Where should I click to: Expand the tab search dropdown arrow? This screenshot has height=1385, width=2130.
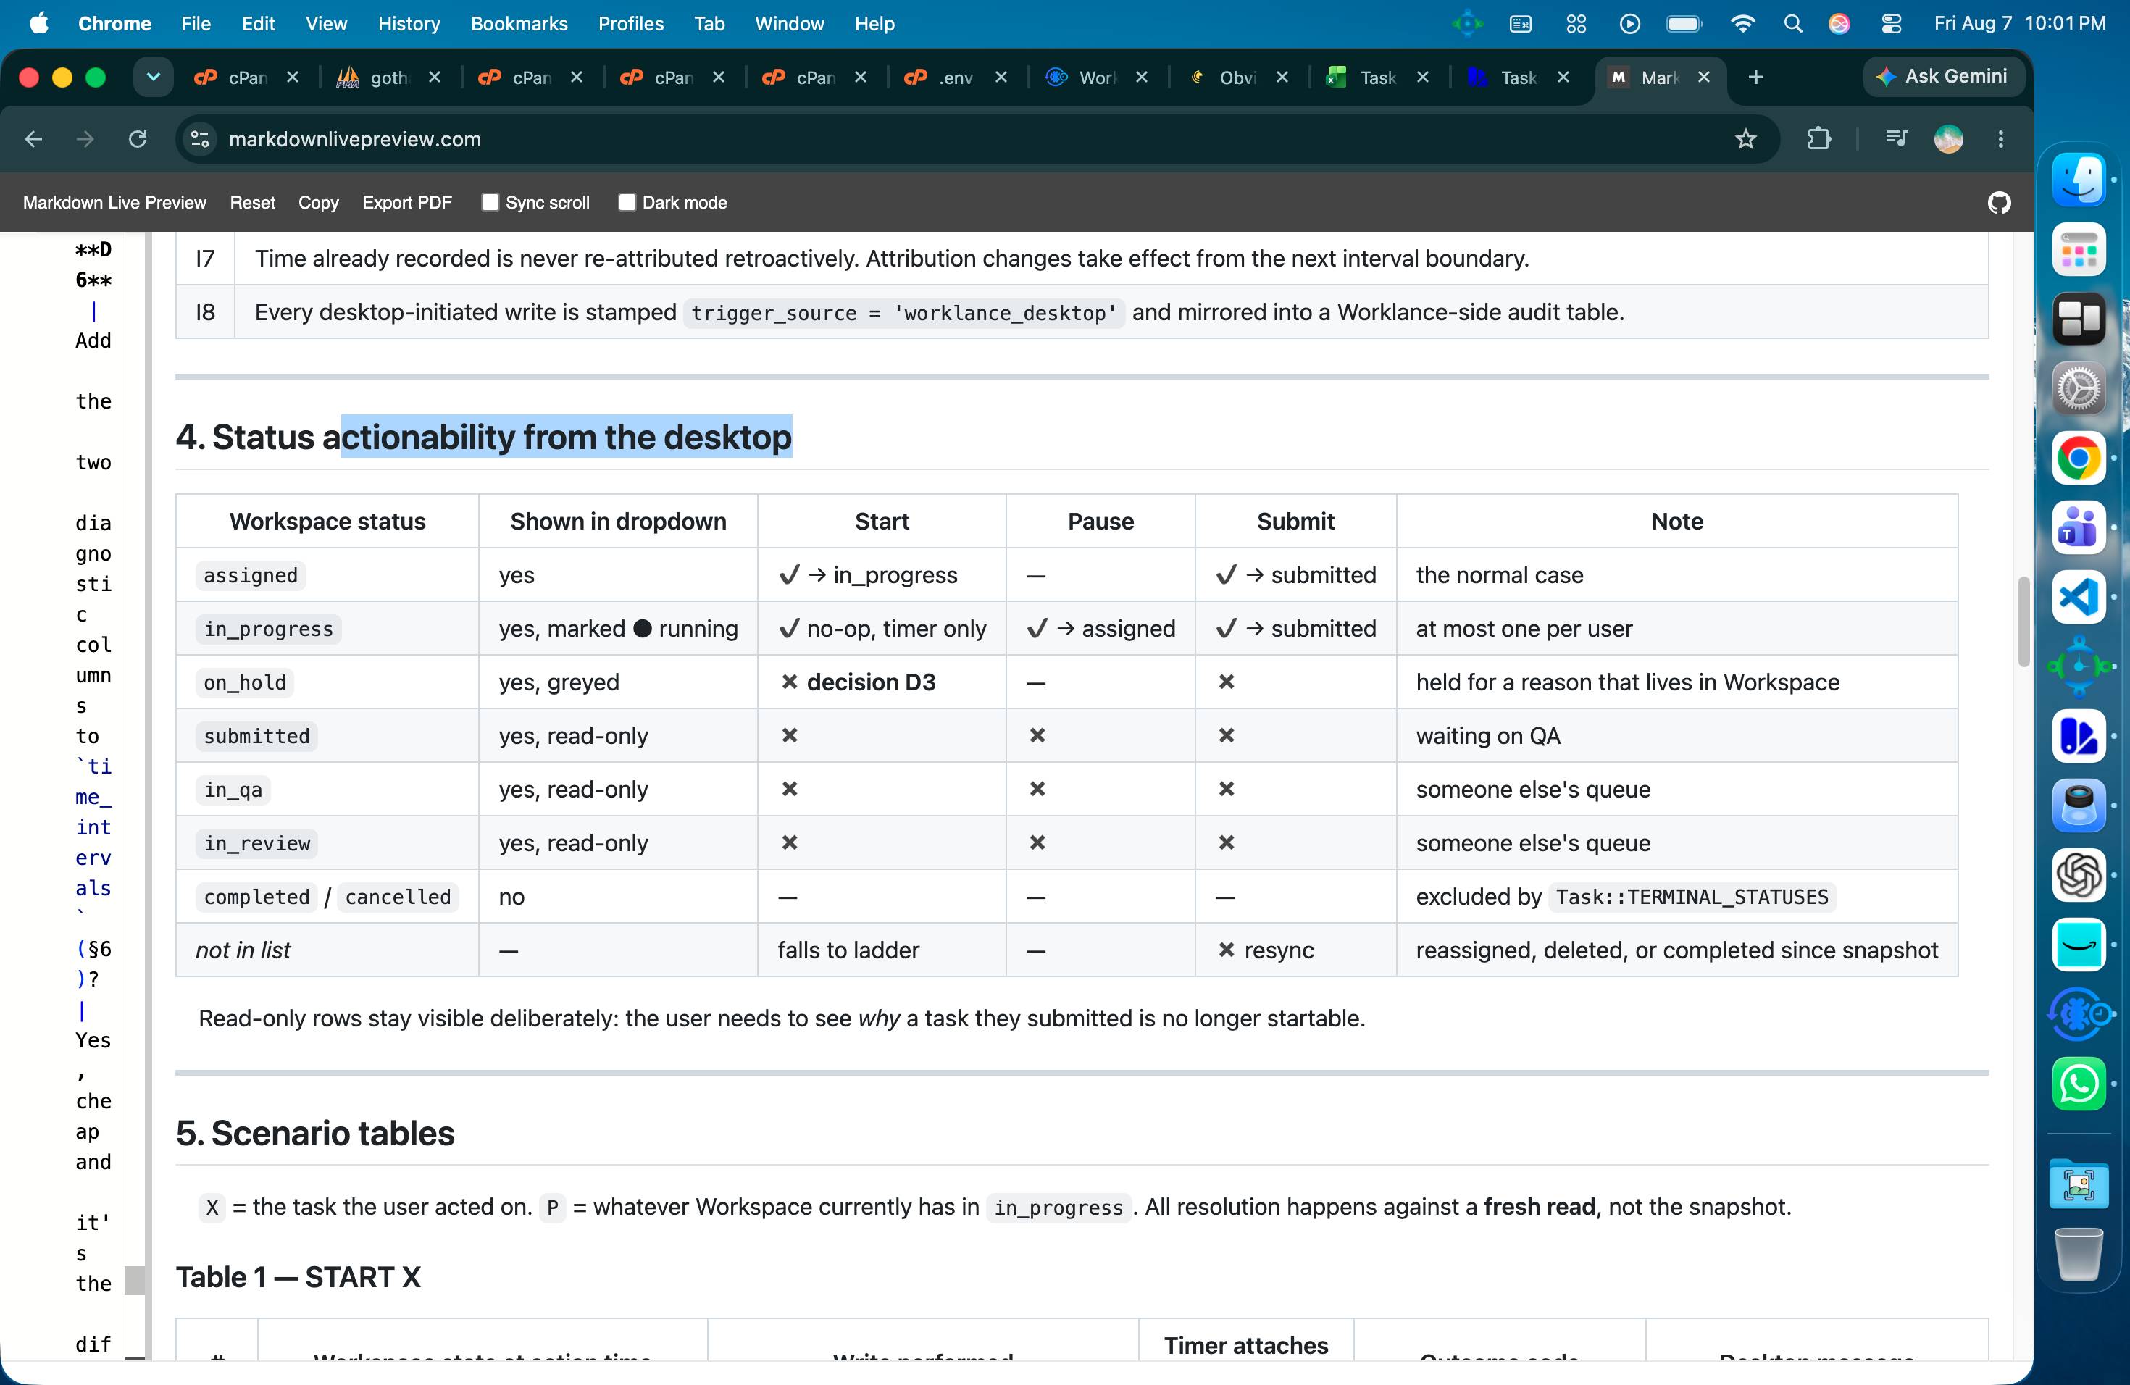click(x=153, y=78)
